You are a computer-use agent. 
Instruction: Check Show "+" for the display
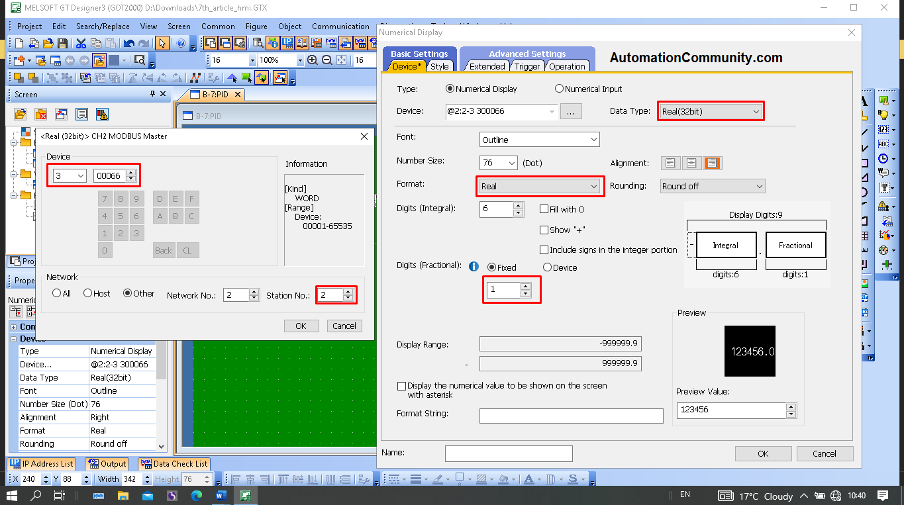(545, 230)
